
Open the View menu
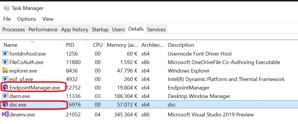coord(48,19)
